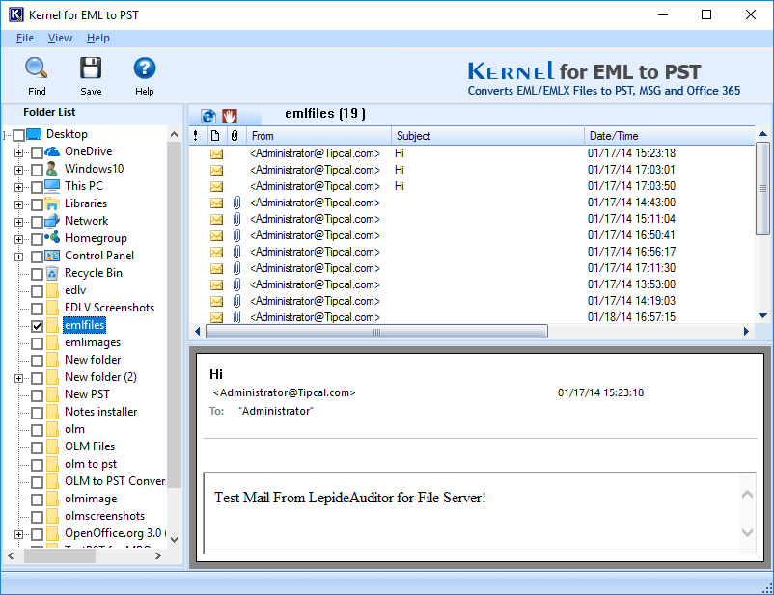Check the emlimages folder checkbox
Screen dimensions: 774x595
click(x=37, y=343)
